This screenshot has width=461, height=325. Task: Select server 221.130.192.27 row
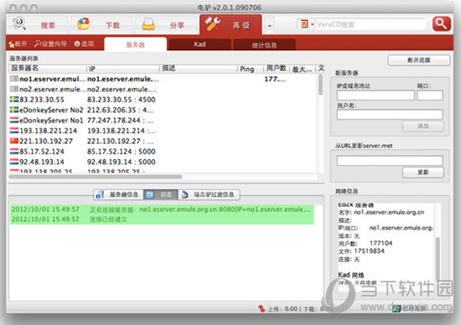tap(163, 141)
